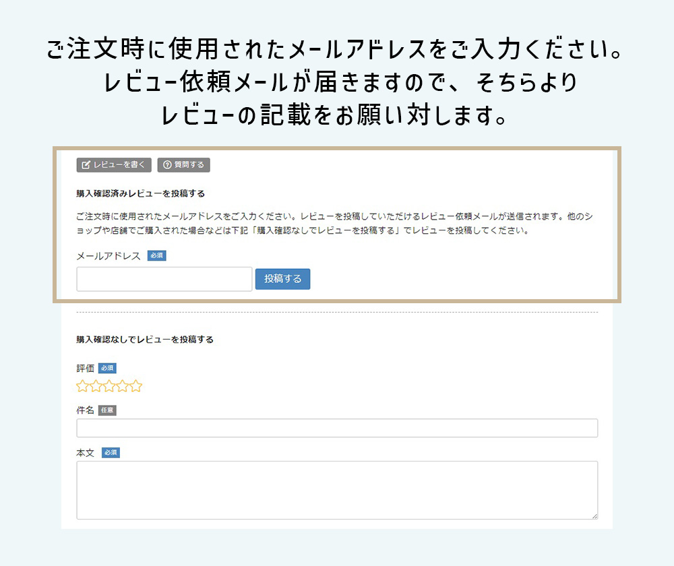
Task: Click the メールアドレス field label
Action: (x=109, y=256)
